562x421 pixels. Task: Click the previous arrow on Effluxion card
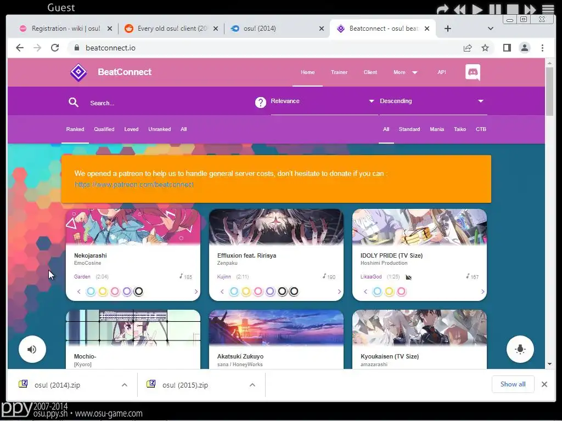222,292
